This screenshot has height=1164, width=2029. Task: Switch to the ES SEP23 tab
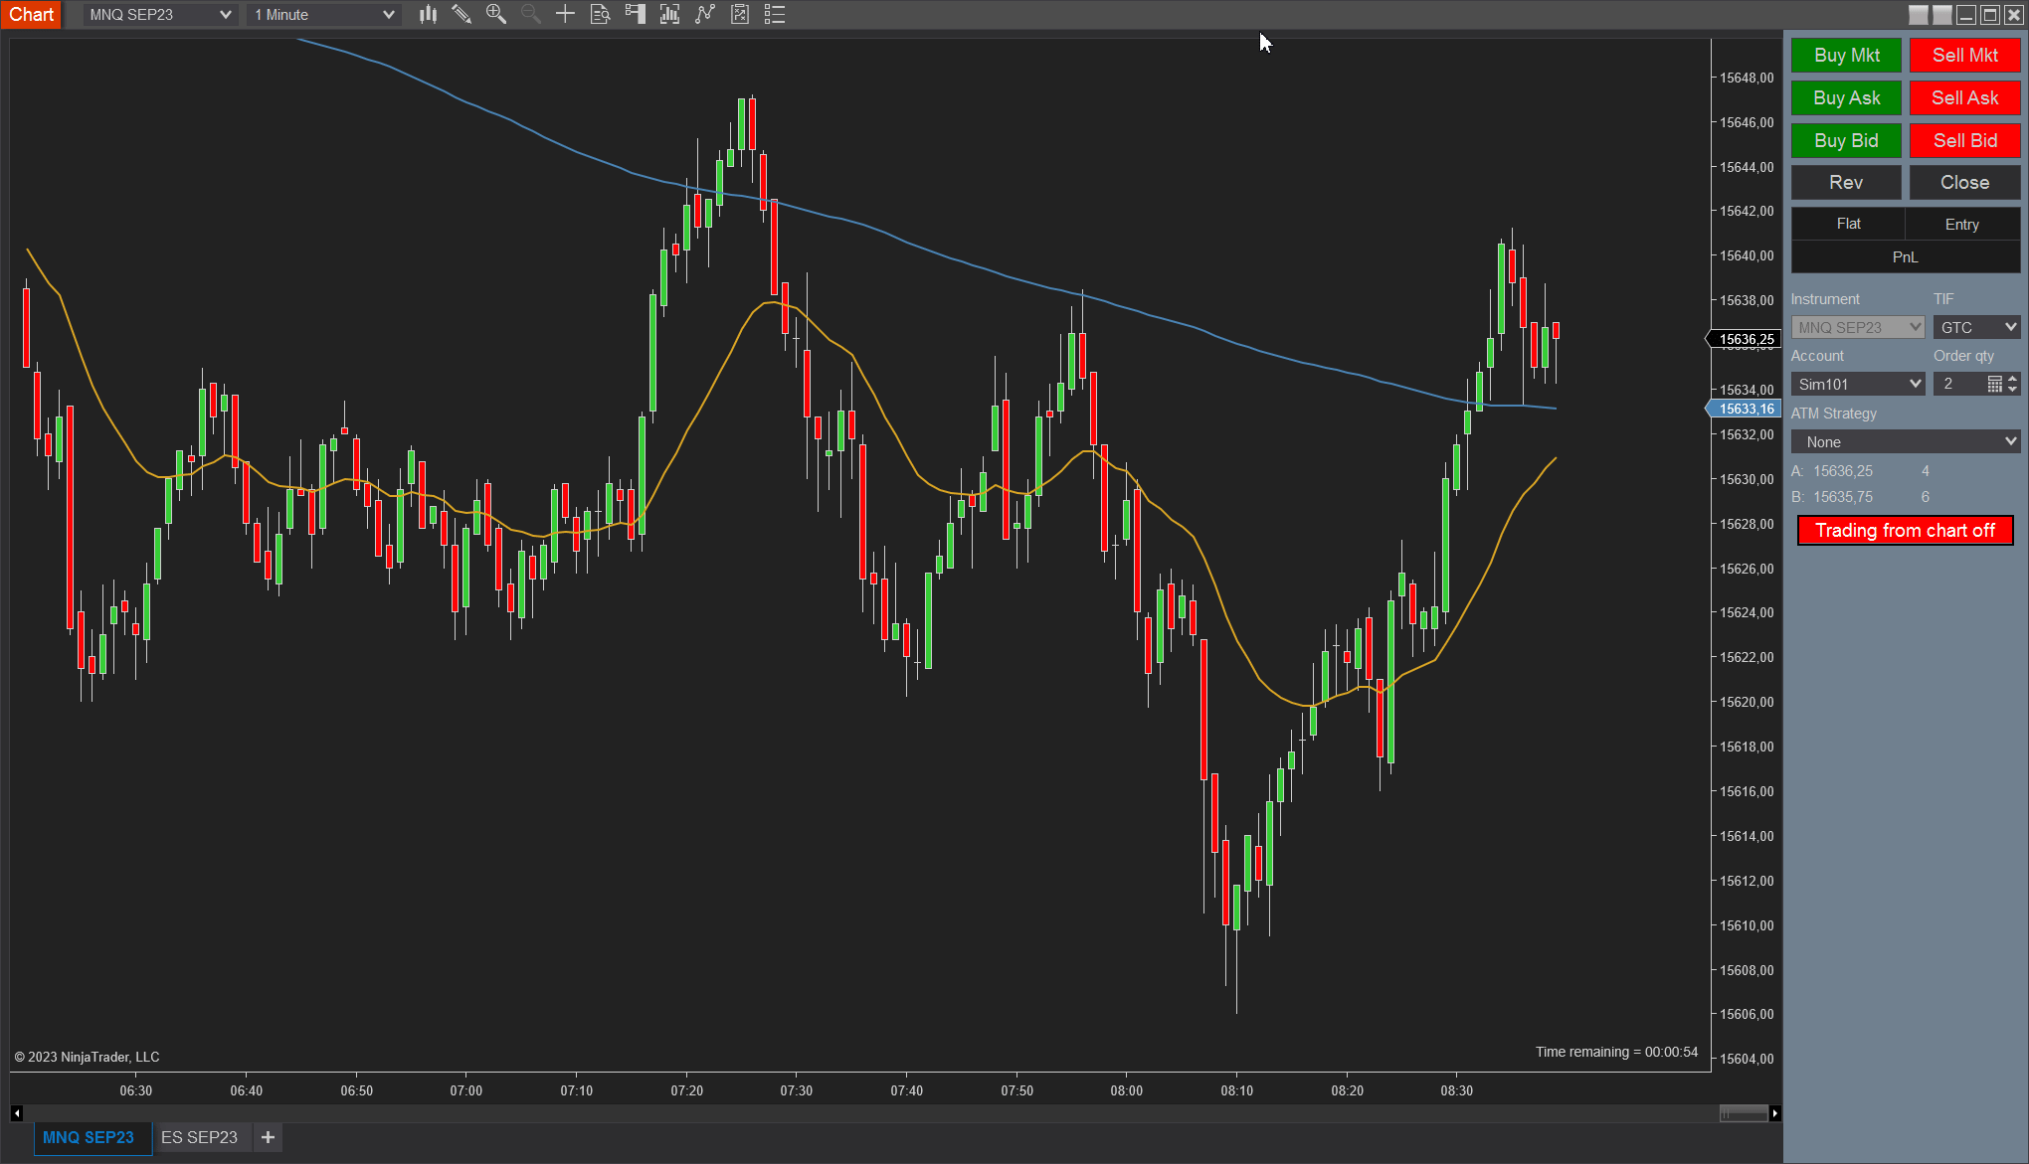pos(199,1137)
